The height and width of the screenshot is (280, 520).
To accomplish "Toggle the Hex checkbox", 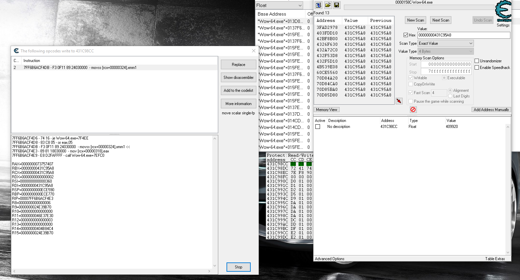I will coord(406,35).
